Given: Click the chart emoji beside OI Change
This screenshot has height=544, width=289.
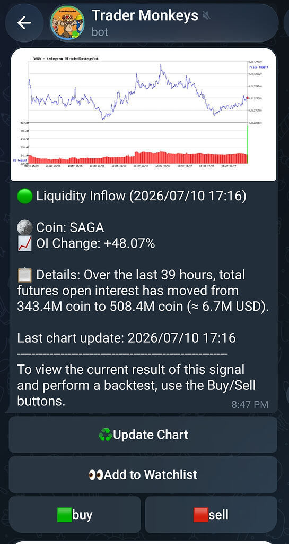Looking at the screenshot, I should pos(24,244).
